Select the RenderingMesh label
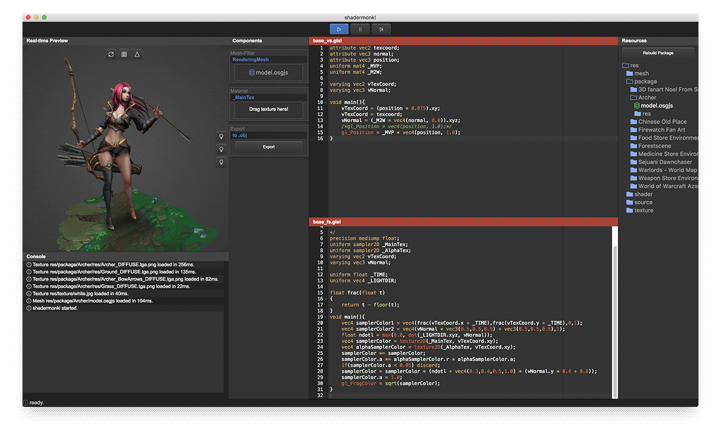 pyautogui.click(x=250, y=59)
